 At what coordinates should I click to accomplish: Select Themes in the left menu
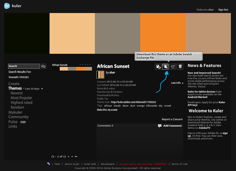click(x=15, y=88)
